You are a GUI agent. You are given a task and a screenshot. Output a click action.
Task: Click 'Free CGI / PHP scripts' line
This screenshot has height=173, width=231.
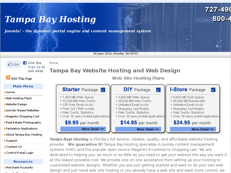[x=78, y=109]
